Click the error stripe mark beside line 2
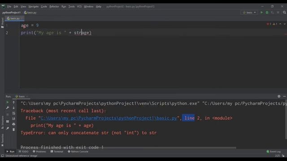 pyautogui.click(x=286, y=34)
